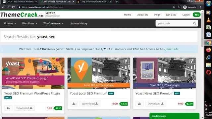This screenshot has width=212, height=119.
Task: Click the Windows Start orb
Action: [x=208, y=4]
